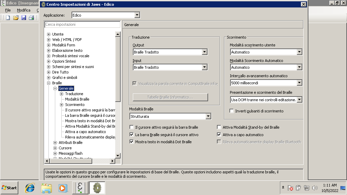
Task: Select Modalità Braille in tree
Action: (x=77, y=99)
